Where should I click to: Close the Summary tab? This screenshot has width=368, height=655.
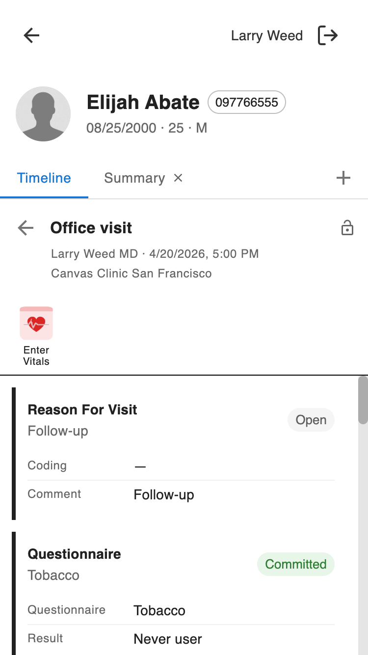[178, 178]
